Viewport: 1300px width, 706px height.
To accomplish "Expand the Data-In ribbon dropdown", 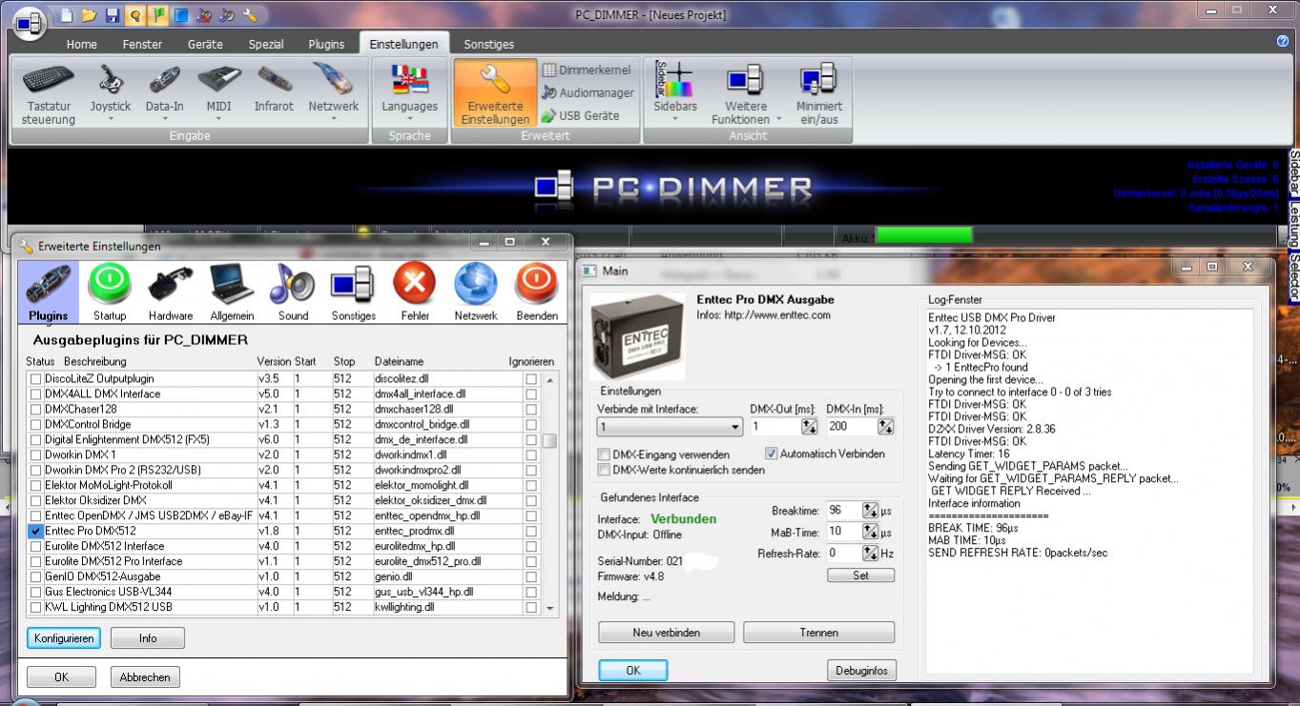I will click(164, 119).
